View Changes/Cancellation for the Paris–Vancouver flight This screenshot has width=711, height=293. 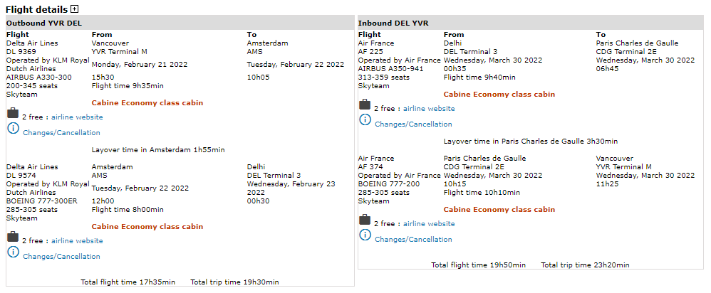click(413, 240)
